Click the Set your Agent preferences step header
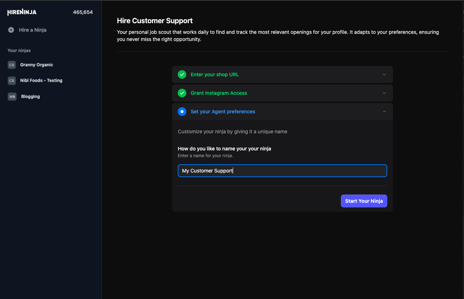Viewport: 464px width, 299px height. click(223, 112)
